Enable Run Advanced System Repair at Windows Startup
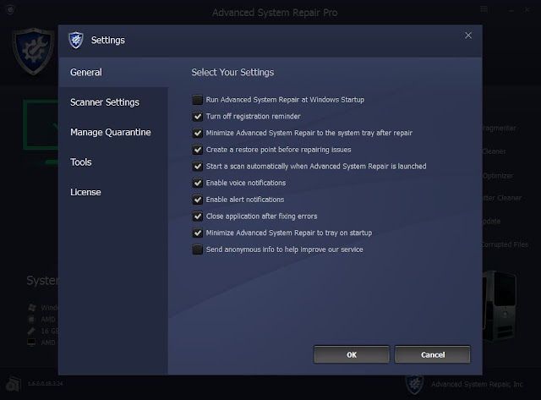 197,100
